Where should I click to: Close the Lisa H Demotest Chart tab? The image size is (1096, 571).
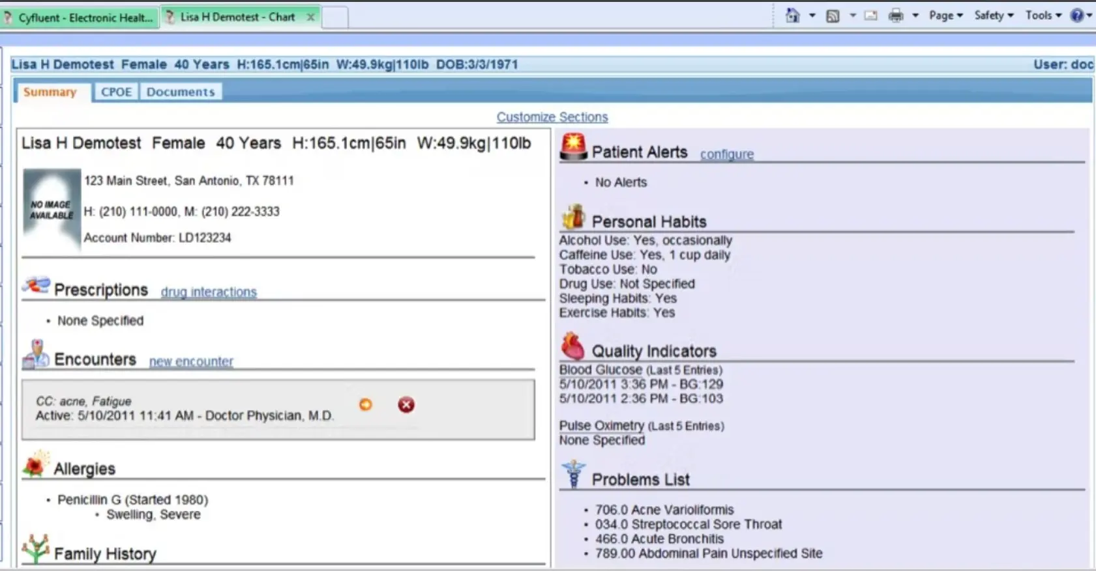tap(311, 17)
